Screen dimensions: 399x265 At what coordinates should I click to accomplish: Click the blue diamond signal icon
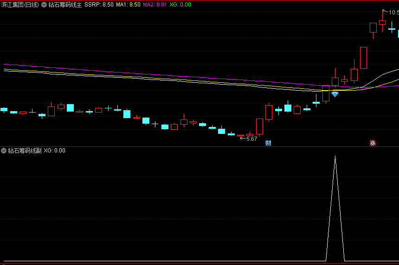click(x=335, y=94)
